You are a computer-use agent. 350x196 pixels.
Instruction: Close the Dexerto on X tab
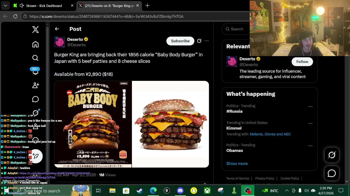click(138, 5)
